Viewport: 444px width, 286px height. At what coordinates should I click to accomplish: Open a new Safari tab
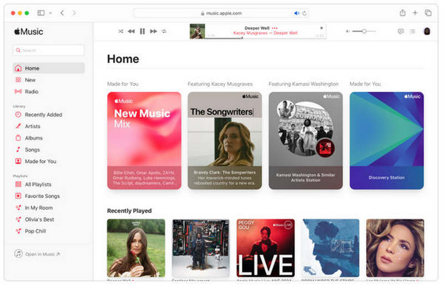click(x=415, y=13)
